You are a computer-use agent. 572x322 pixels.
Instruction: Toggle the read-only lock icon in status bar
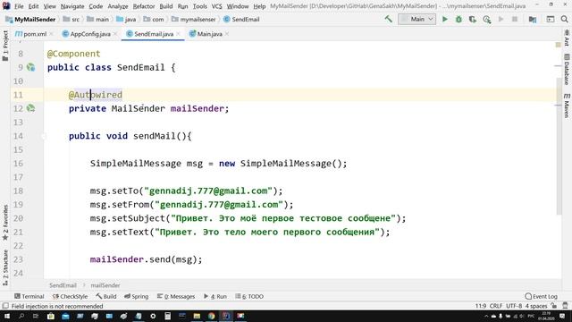click(x=554, y=306)
